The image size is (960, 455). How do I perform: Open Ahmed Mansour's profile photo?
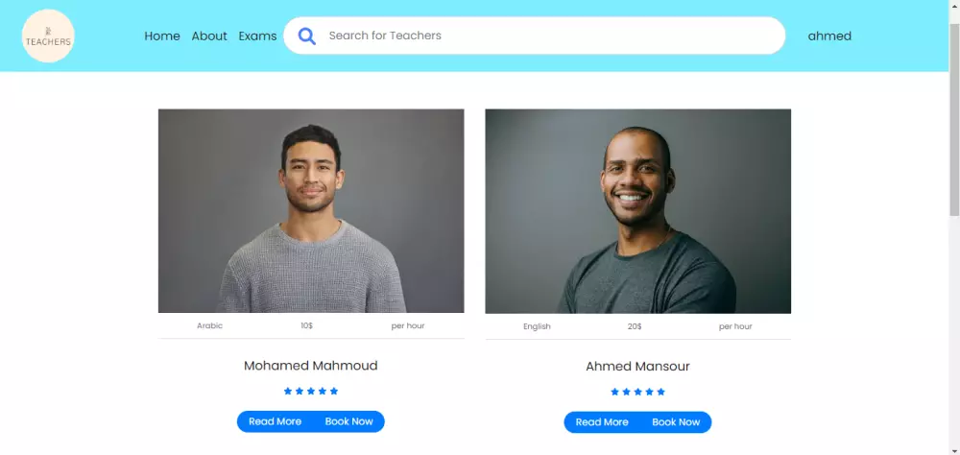pyautogui.click(x=638, y=211)
